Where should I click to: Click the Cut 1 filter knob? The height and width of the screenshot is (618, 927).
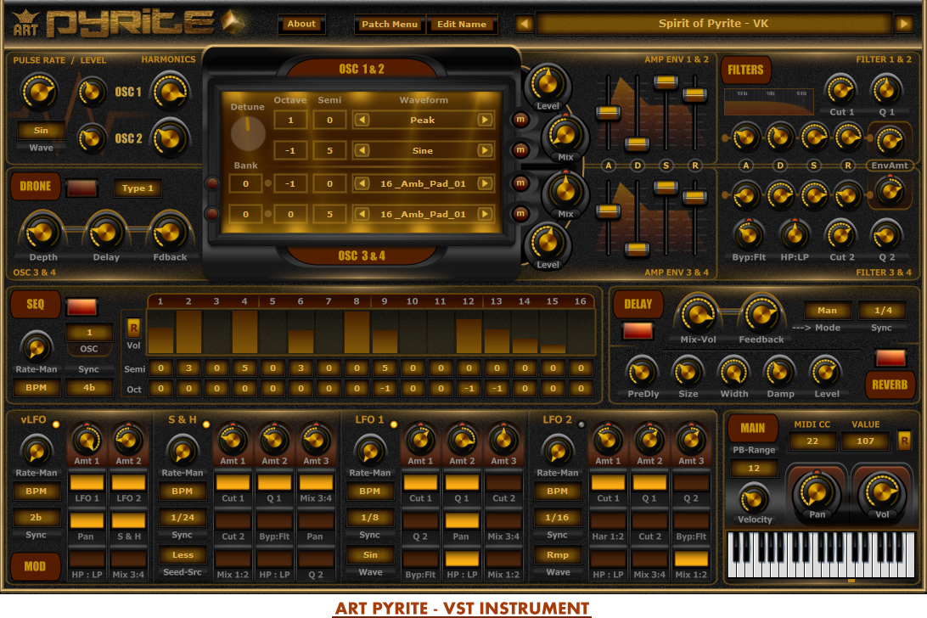(841, 88)
